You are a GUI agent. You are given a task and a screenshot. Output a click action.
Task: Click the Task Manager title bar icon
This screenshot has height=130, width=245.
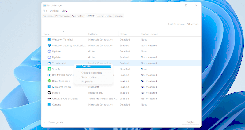[x=44, y=5]
